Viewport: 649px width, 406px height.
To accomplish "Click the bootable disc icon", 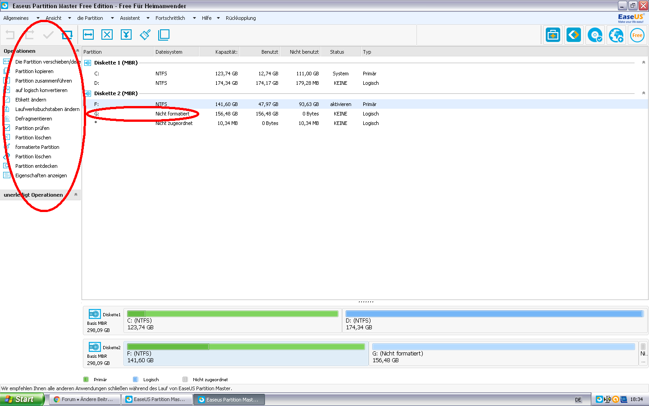I will coord(595,35).
